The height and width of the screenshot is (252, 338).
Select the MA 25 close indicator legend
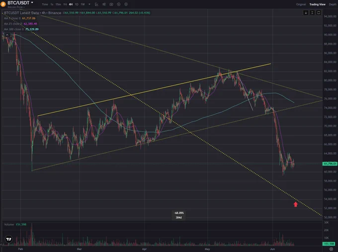20,24
